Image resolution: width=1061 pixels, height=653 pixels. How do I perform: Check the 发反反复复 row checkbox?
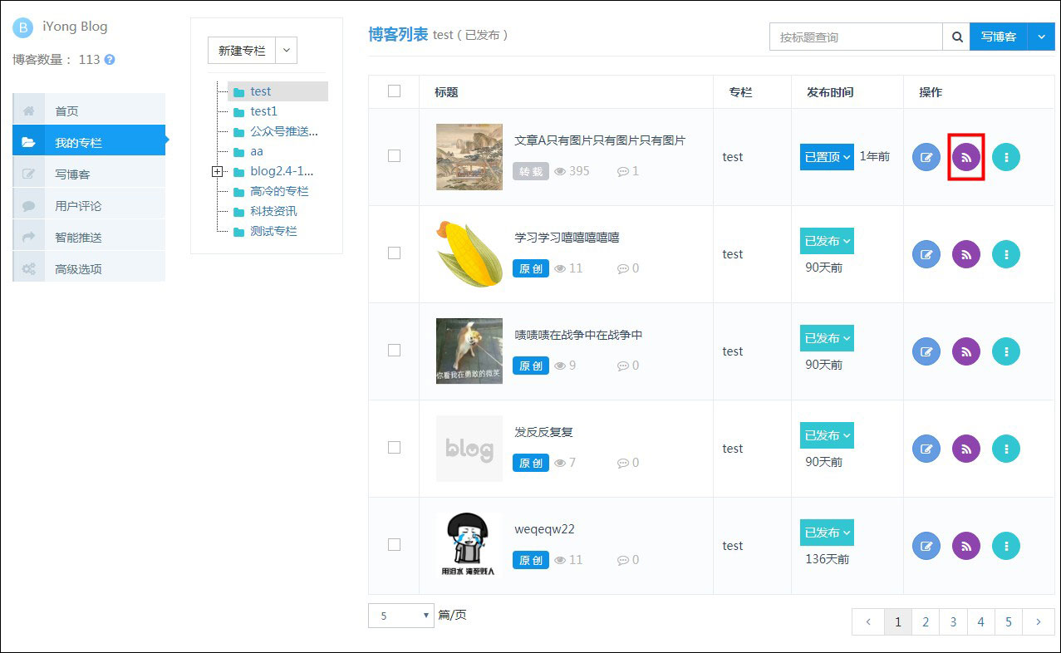pos(394,447)
